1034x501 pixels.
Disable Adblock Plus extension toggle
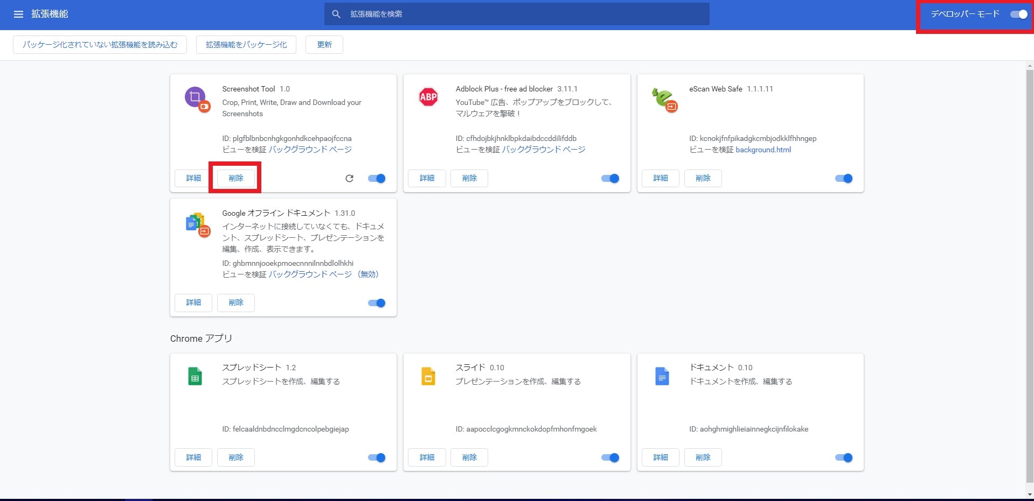tap(610, 178)
